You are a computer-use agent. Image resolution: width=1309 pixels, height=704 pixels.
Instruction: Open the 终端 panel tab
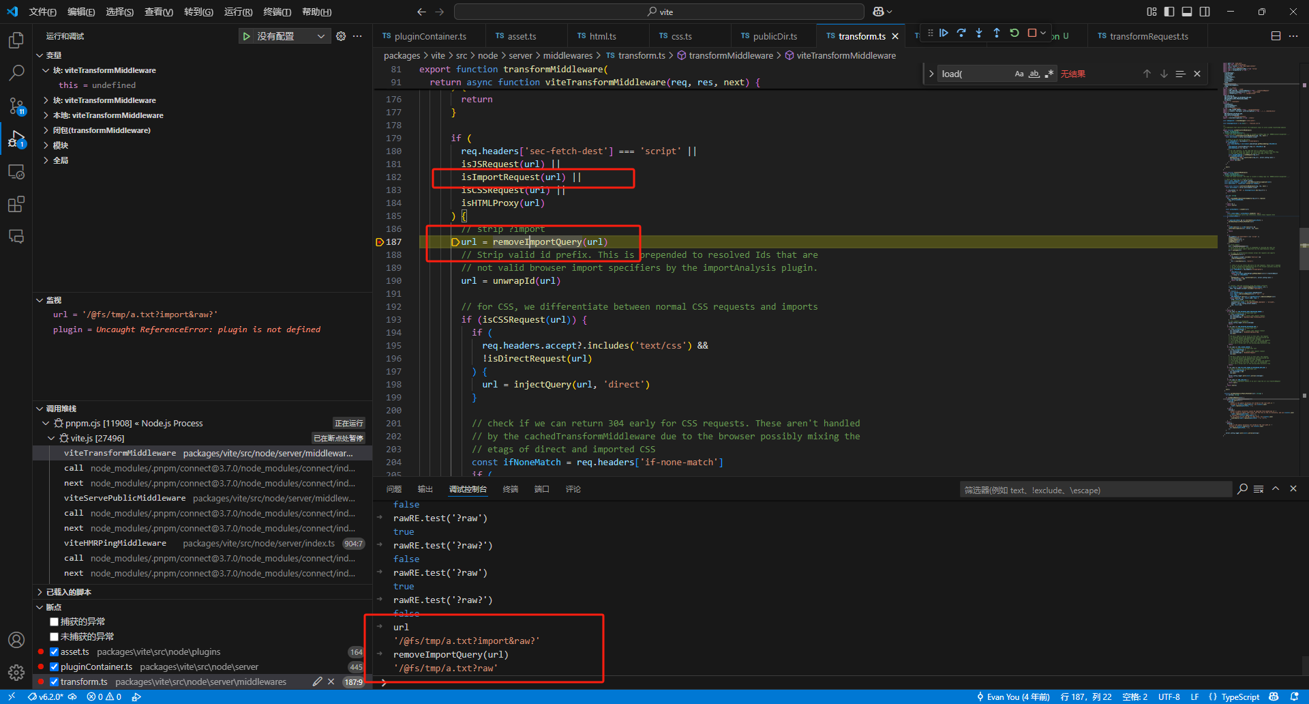510,489
